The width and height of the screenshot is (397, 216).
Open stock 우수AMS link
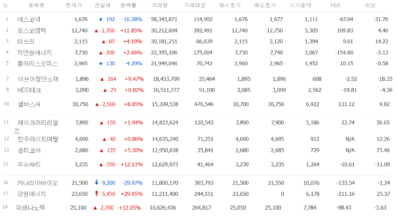(x=29, y=165)
